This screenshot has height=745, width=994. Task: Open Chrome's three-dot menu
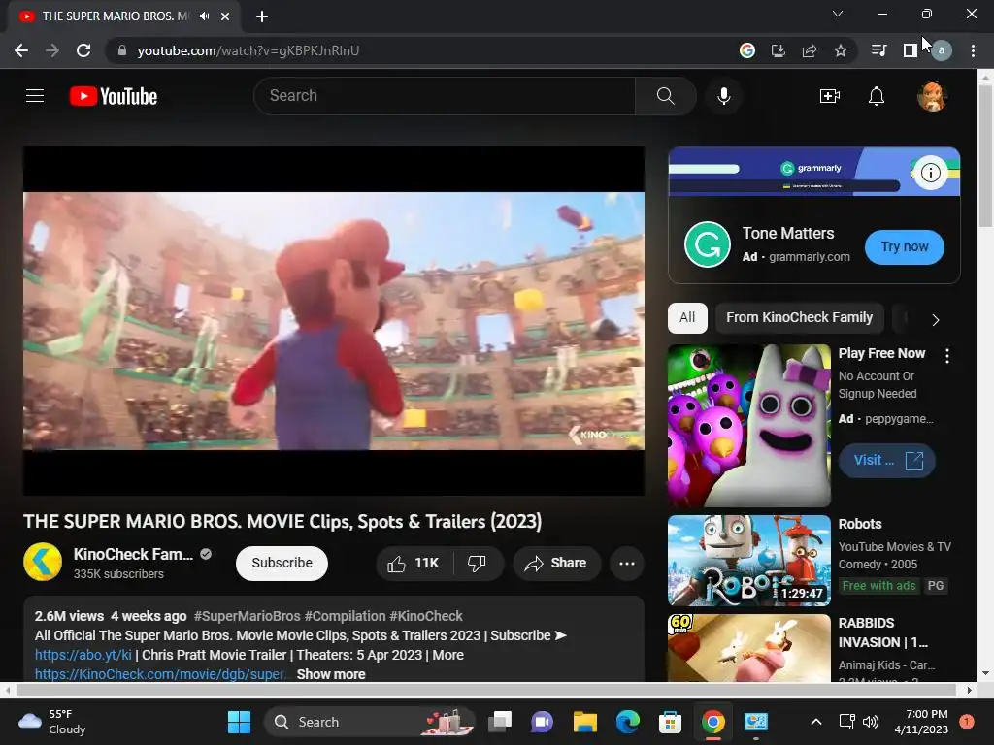pyautogui.click(x=973, y=50)
